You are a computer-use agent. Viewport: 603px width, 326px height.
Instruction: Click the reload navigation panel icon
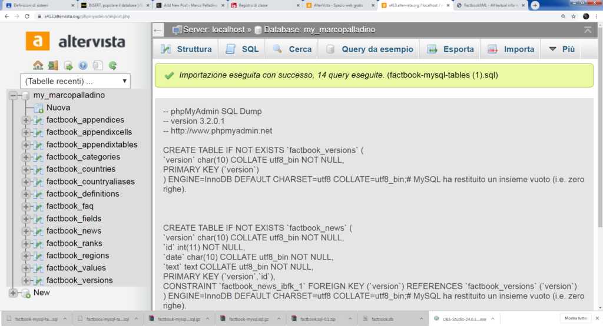click(112, 65)
